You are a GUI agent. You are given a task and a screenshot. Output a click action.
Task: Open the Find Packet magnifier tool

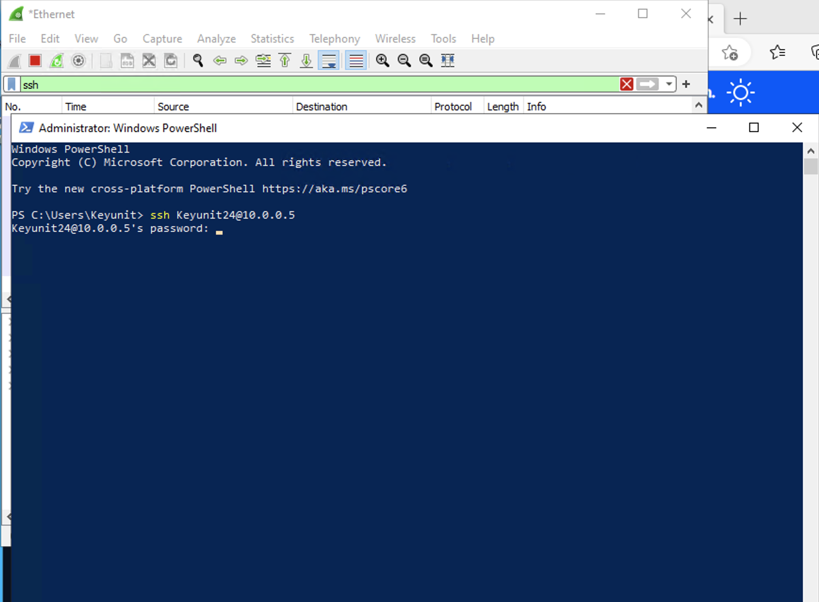tap(197, 60)
